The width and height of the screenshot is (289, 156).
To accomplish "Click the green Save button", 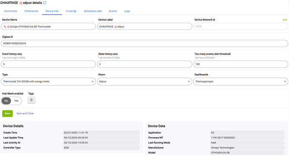I will coord(8,113).
